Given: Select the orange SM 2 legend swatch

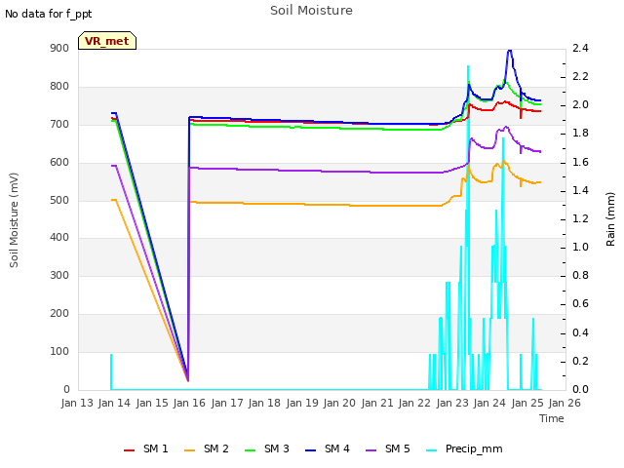Looking at the screenshot, I should pyautogui.click(x=190, y=450).
